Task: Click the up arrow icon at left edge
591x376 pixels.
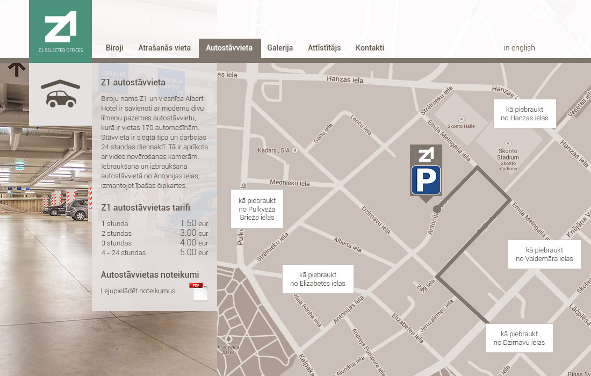Action: [x=17, y=69]
